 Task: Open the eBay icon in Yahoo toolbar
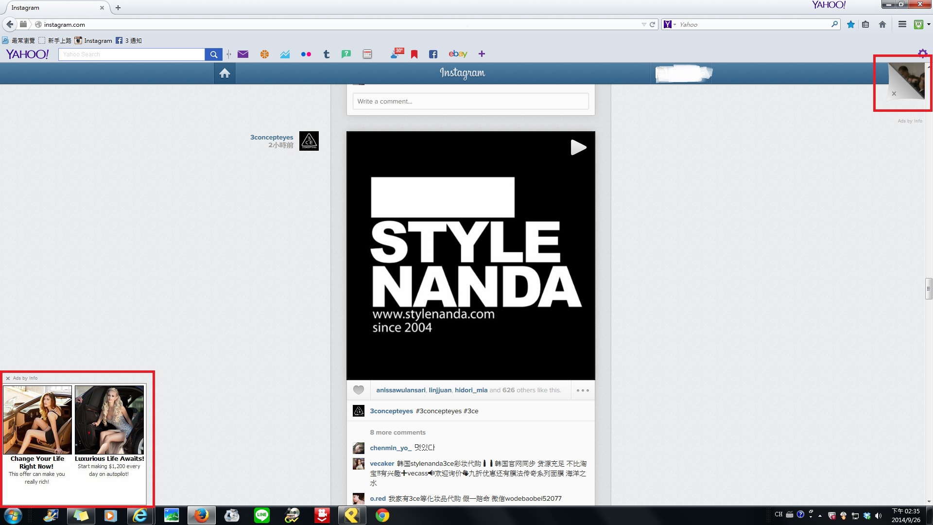pos(458,54)
